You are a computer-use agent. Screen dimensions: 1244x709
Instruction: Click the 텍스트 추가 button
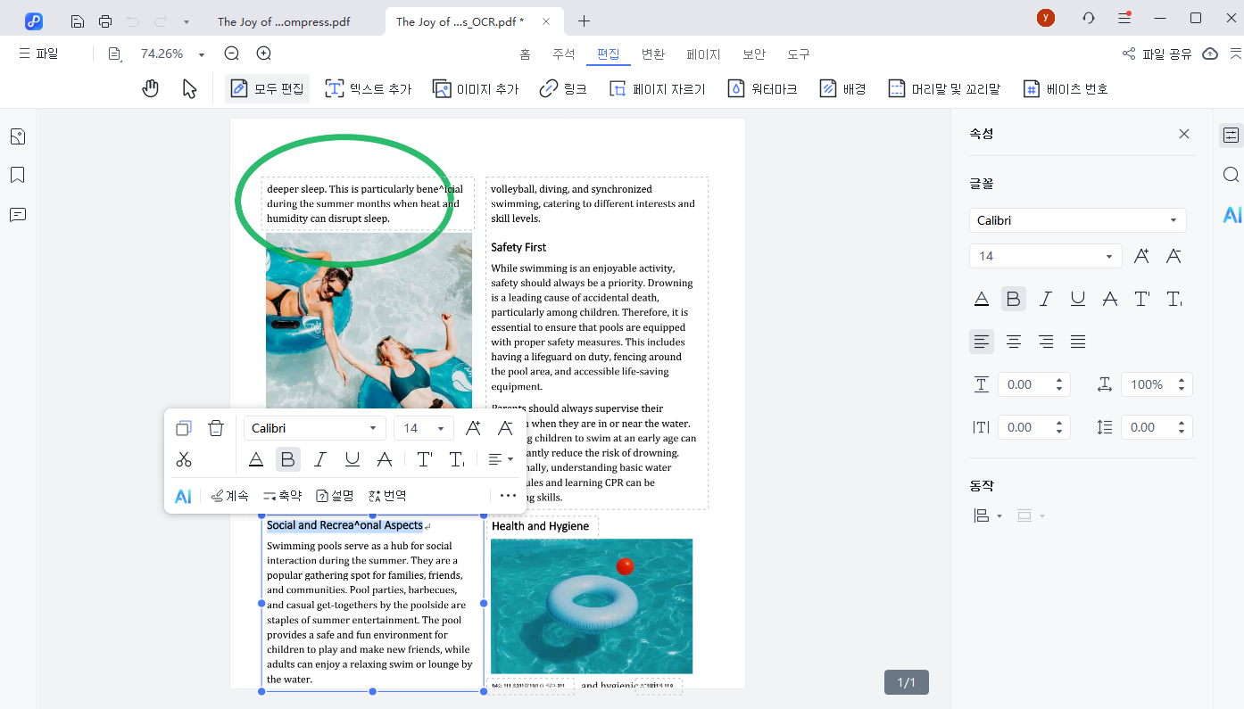pyautogui.click(x=369, y=88)
